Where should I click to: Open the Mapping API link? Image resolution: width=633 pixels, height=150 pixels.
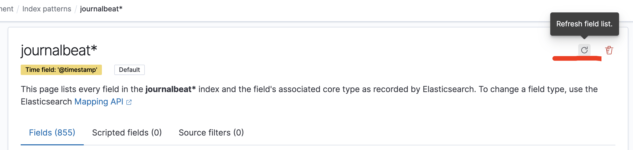pyautogui.click(x=99, y=102)
